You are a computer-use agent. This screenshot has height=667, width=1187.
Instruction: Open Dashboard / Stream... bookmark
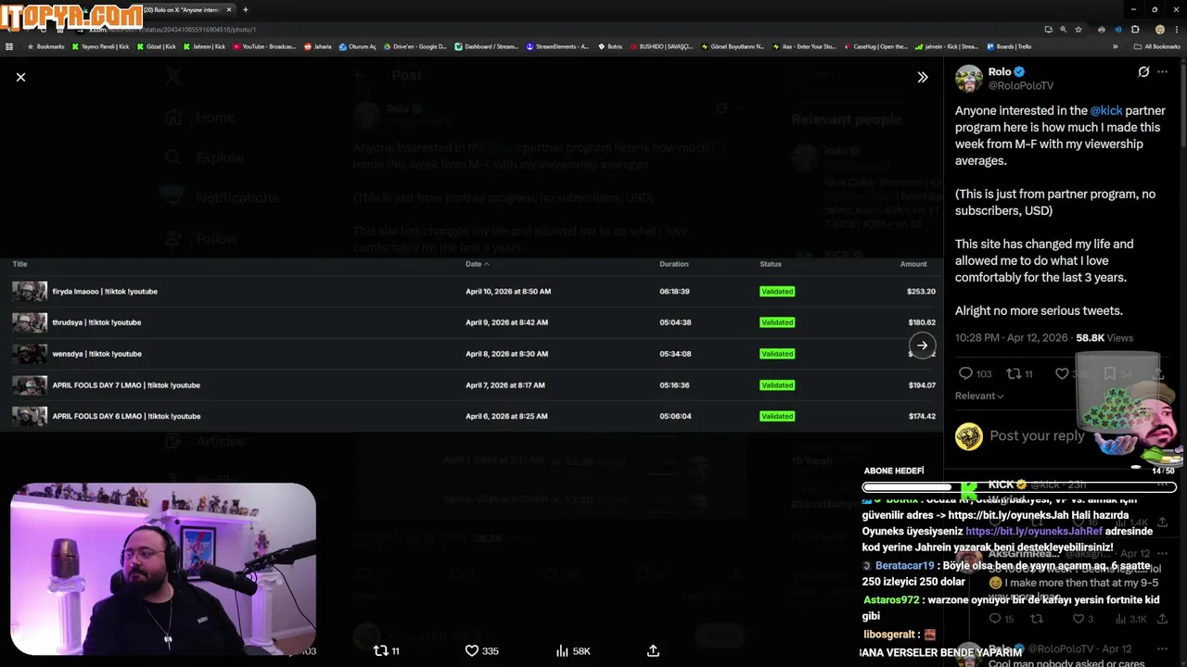click(487, 46)
